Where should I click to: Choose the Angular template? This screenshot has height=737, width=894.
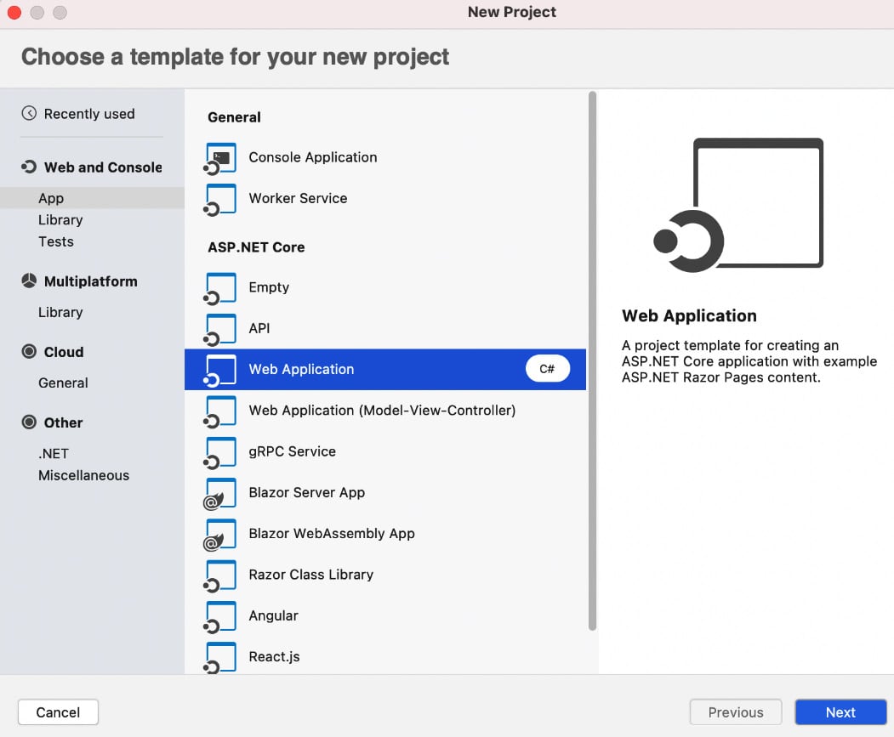click(x=385, y=615)
